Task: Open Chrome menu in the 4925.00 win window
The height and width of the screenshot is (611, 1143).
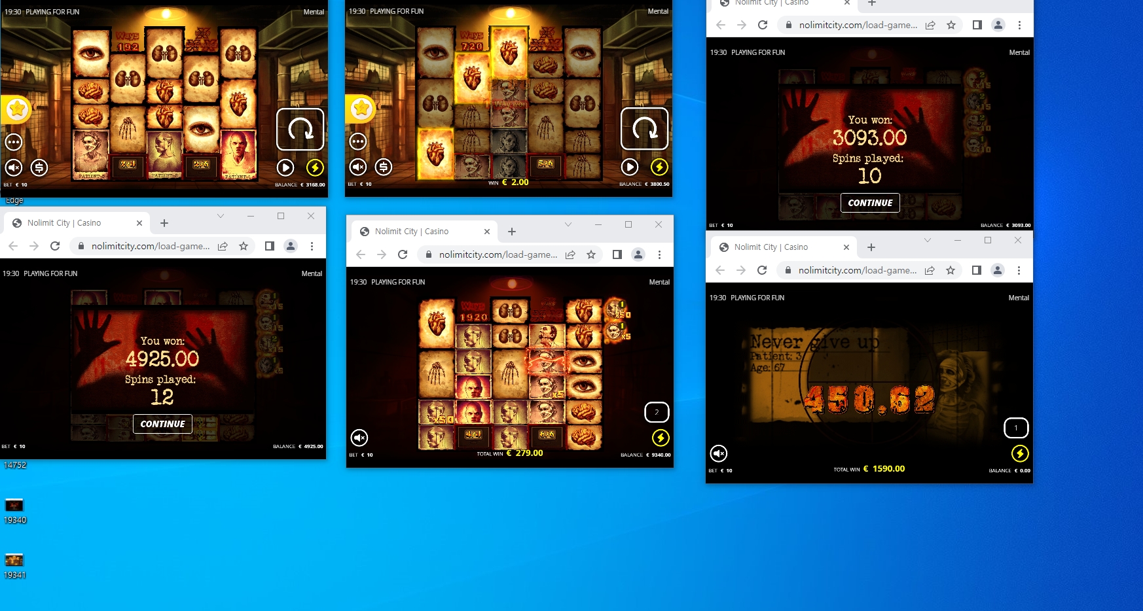Action: 312,246
